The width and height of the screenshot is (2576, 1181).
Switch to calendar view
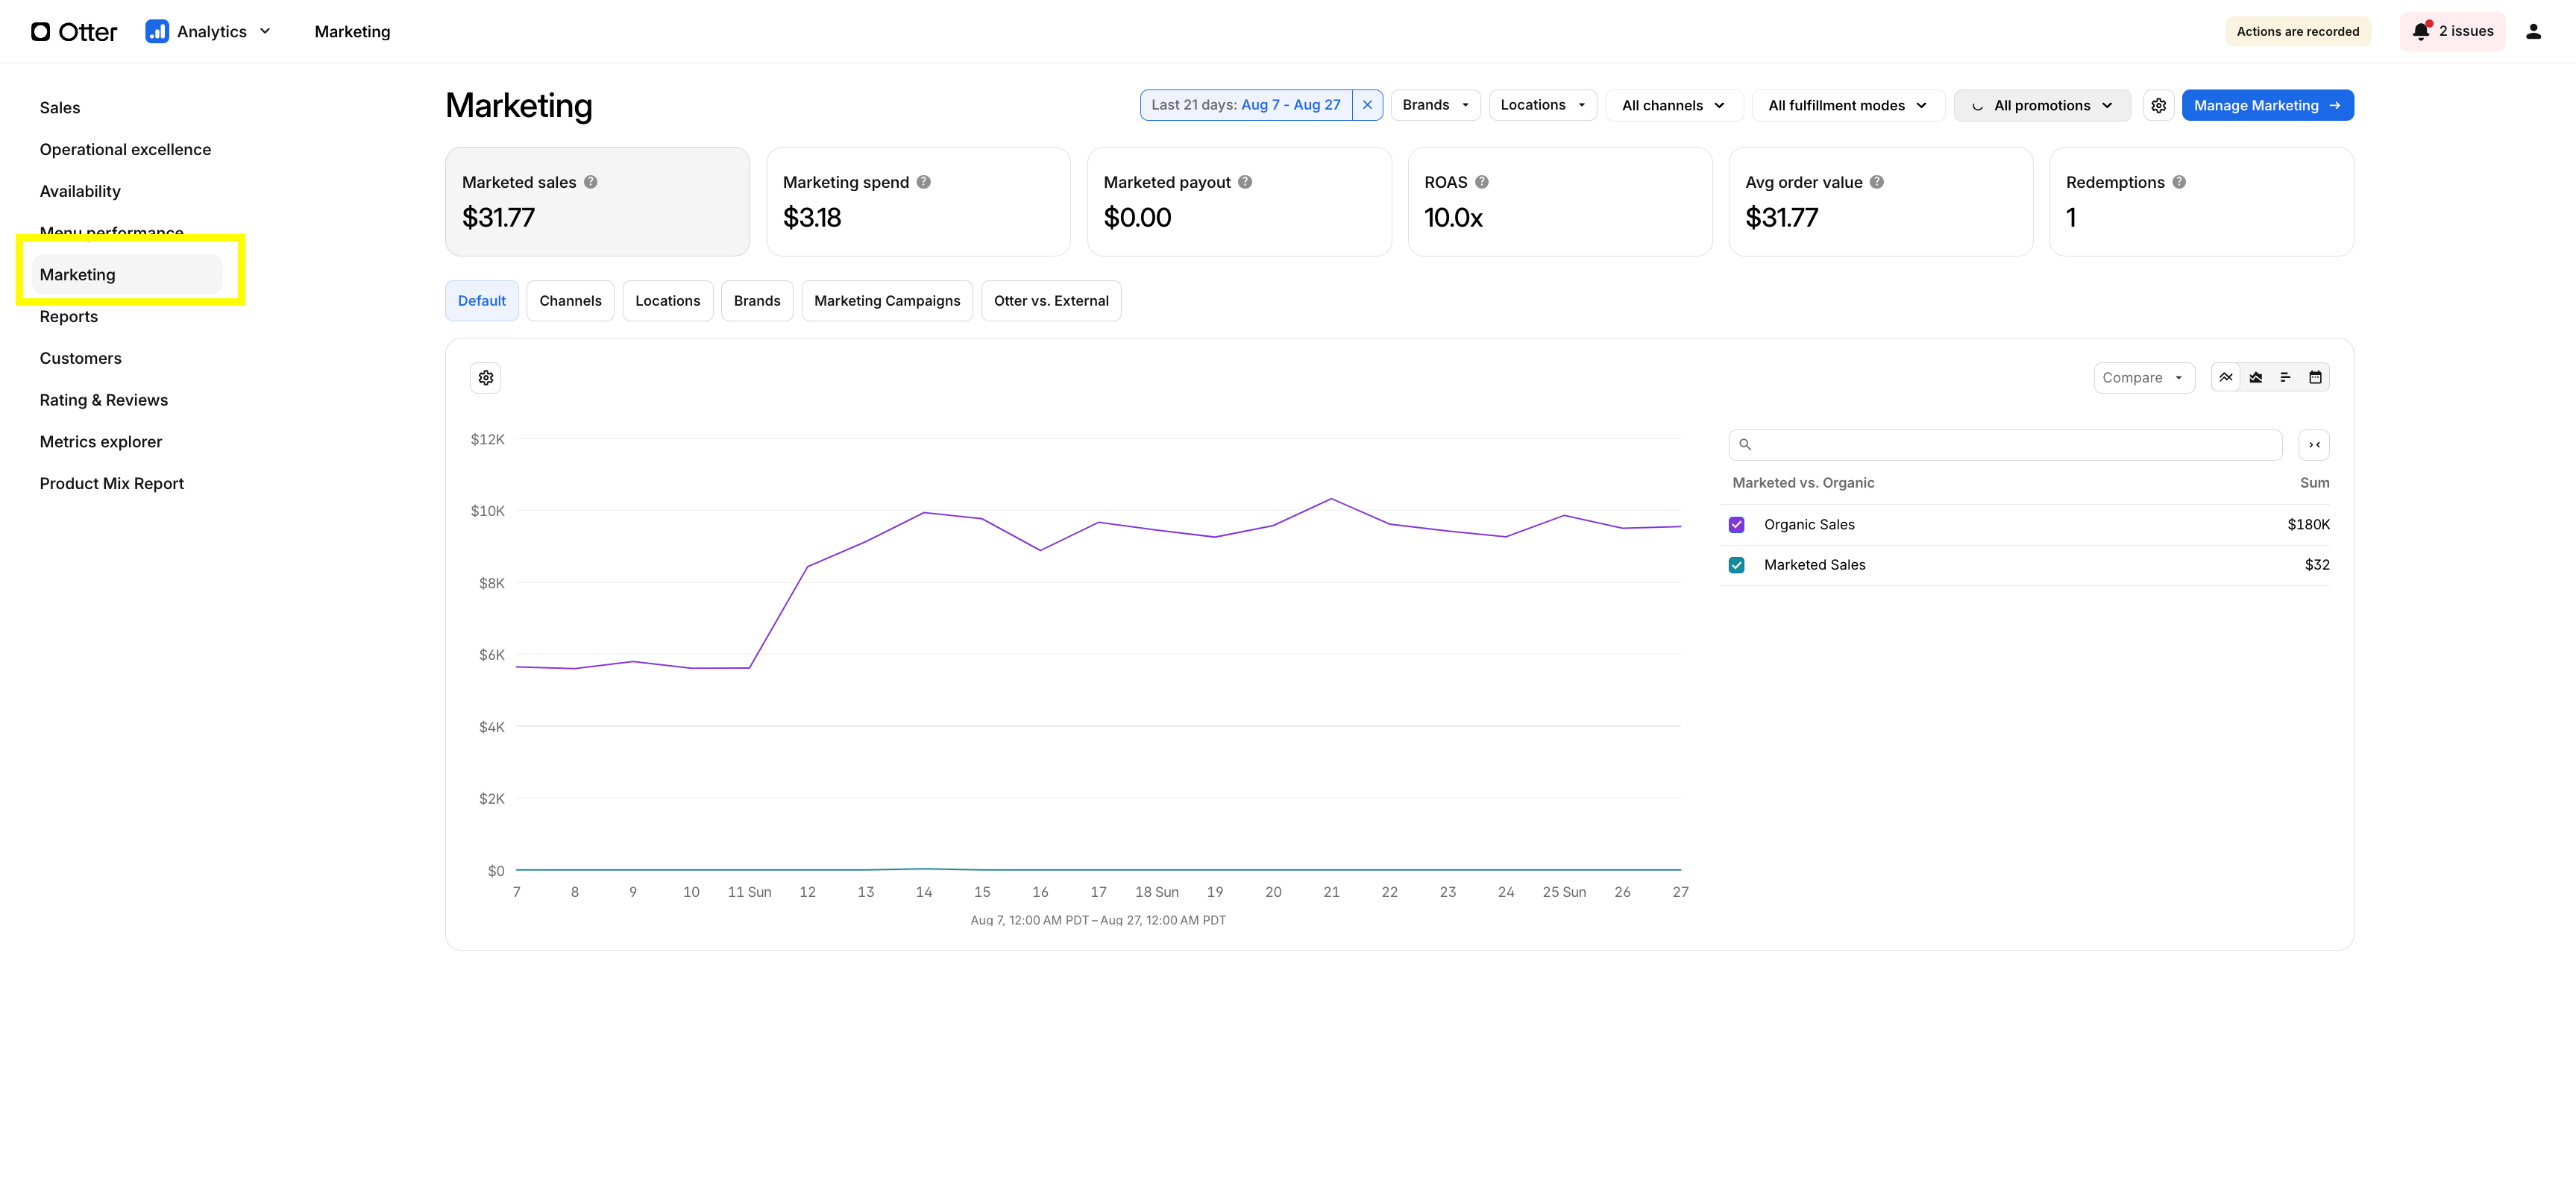click(2315, 377)
